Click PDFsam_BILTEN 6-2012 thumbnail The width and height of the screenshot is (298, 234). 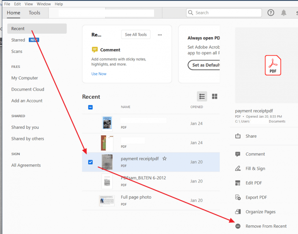click(107, 181)
